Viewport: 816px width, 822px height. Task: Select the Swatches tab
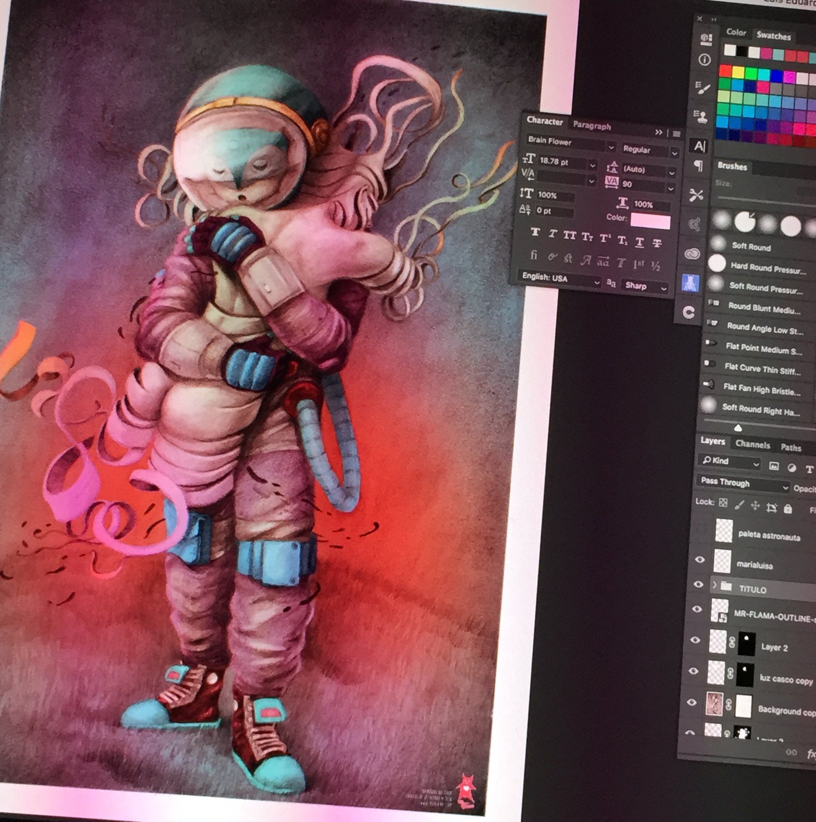[773, 36]
